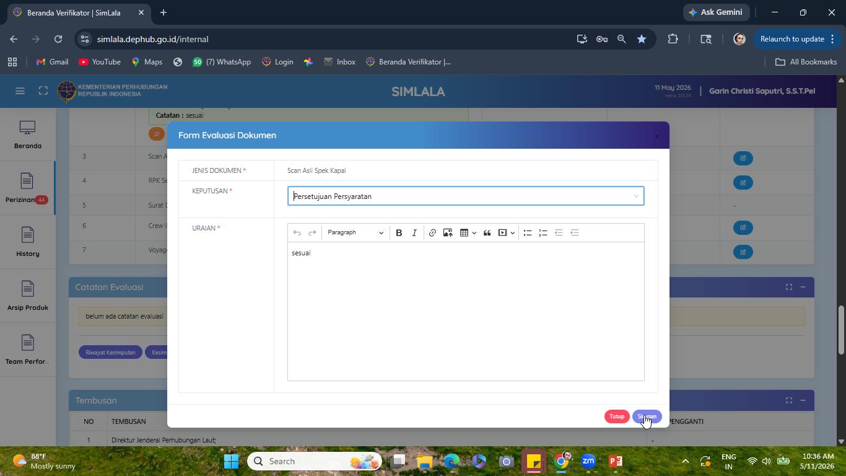
Task: Toggle bold formatting in the editor
Action: pyautogui.click(x=399, y=232)
